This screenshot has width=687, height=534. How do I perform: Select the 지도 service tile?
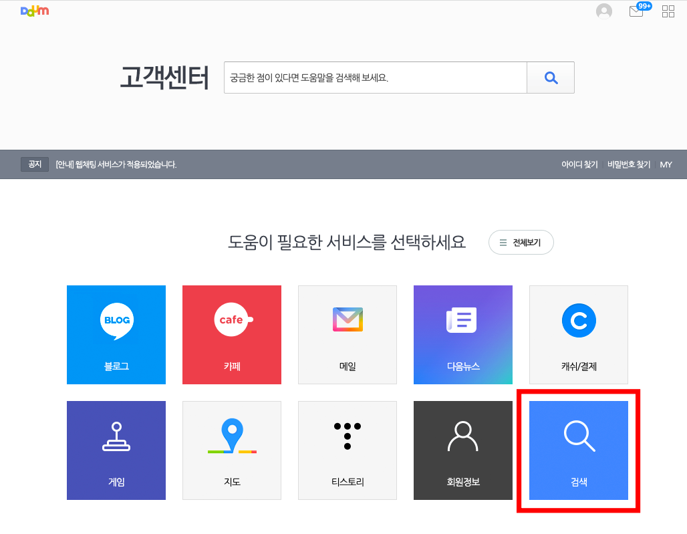point(232,450)
